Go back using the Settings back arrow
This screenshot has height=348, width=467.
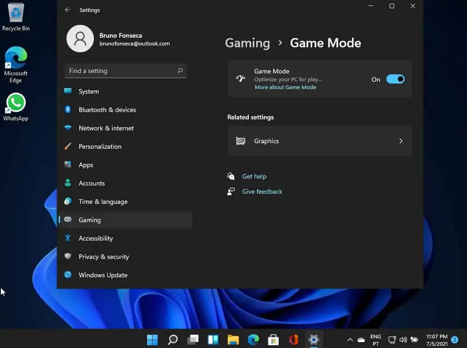[x=68, y=10]
